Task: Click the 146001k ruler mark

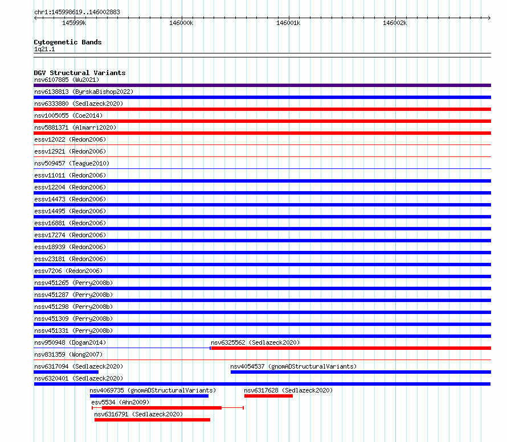Action: (x=288, y=23)
